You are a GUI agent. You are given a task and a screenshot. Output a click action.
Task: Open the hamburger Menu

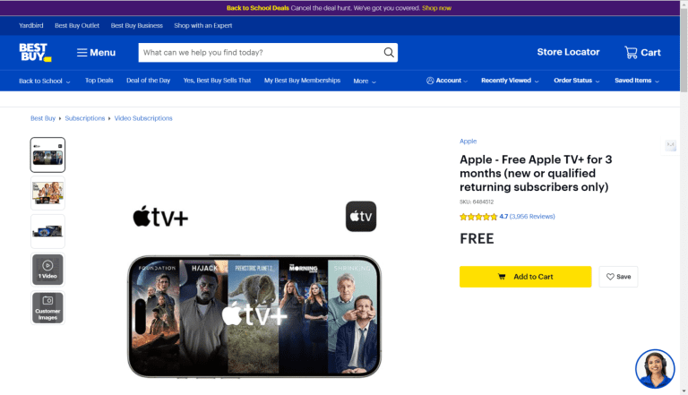(96, 53)
